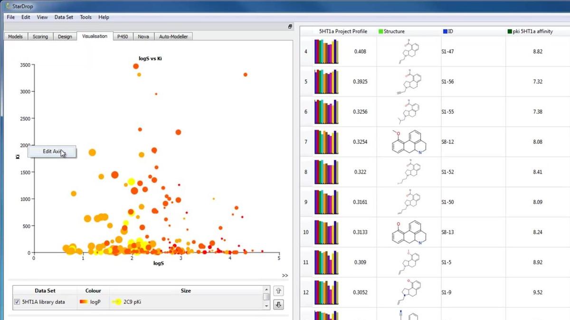Select the S8-12 molecule structure image
Viewport: 570px width, 320px height.
pos(408,142)
